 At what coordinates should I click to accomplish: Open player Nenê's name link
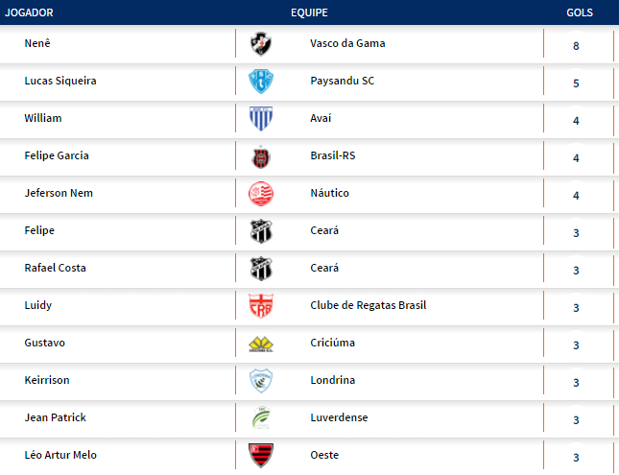click(x=36, y=43)
